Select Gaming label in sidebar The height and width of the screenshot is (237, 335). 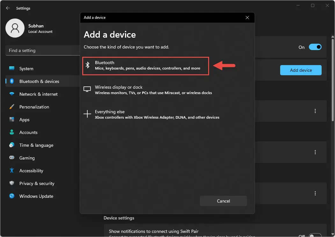click(27, 158)
